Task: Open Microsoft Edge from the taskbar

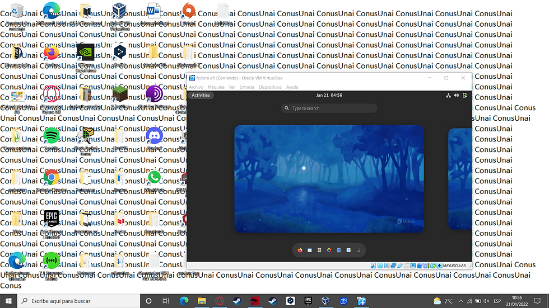Action: point(184,301)
